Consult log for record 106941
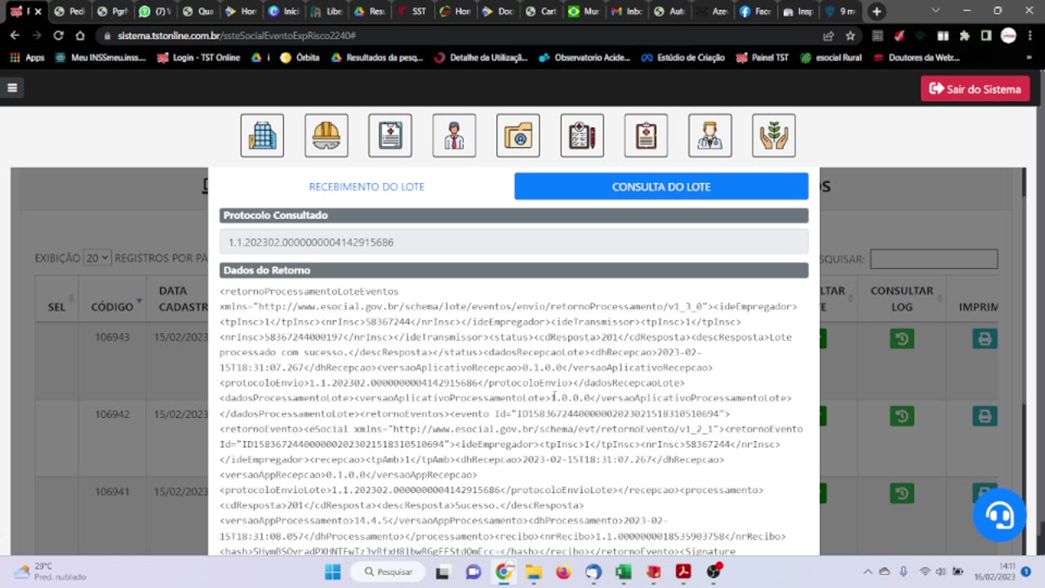 [x=901, y=493]
